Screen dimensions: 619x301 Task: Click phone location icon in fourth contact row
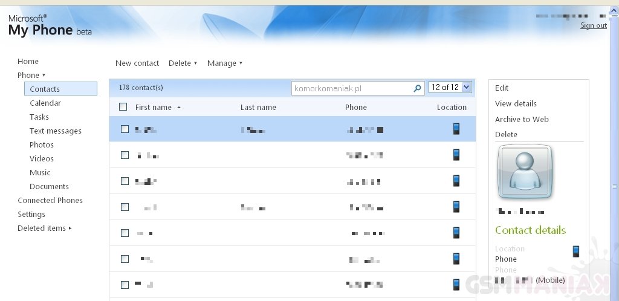coord(456,207)
